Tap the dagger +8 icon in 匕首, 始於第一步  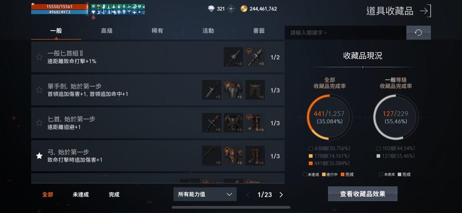[212, 123]
